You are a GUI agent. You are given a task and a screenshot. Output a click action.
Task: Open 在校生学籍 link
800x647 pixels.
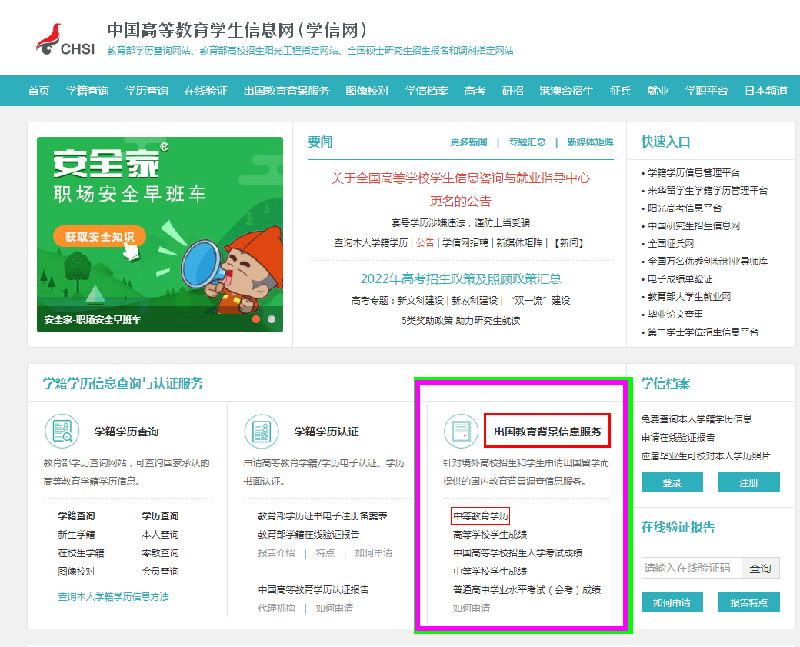[81, 552]
